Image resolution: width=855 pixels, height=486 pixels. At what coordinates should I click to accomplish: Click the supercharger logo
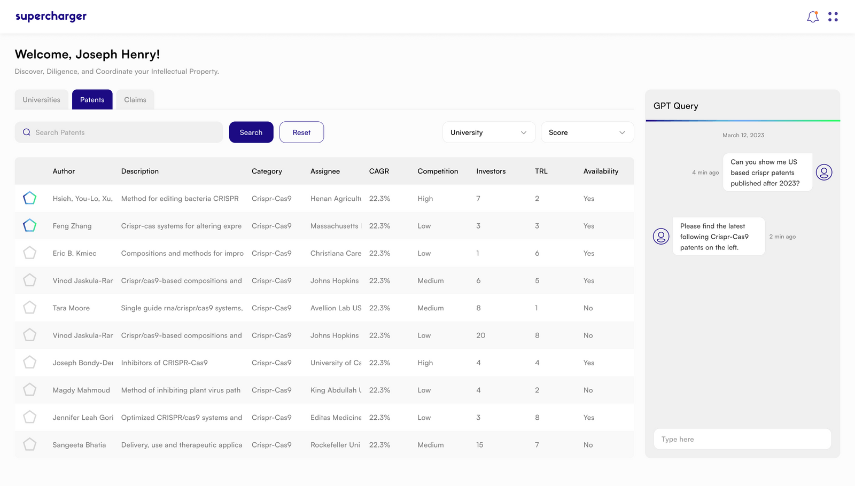[x=51, y=16]
